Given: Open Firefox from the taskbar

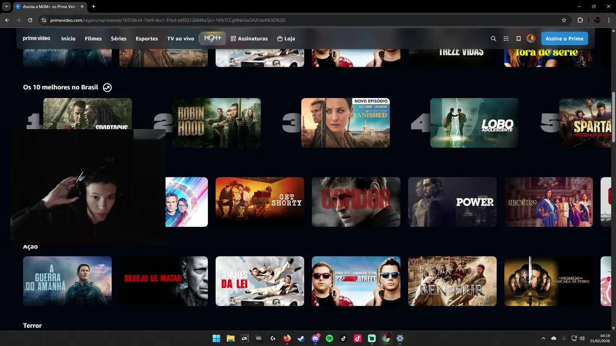Looking at the screenshot, I should (287, 338).
